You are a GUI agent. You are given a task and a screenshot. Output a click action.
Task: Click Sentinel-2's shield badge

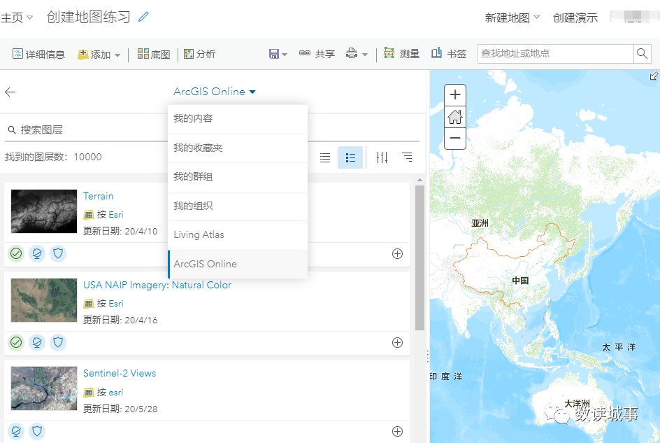tap(37, 431)
